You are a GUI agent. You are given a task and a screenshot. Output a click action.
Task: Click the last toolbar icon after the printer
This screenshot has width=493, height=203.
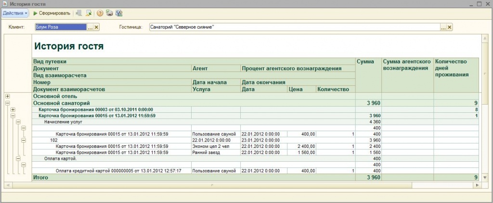(119, 13)
